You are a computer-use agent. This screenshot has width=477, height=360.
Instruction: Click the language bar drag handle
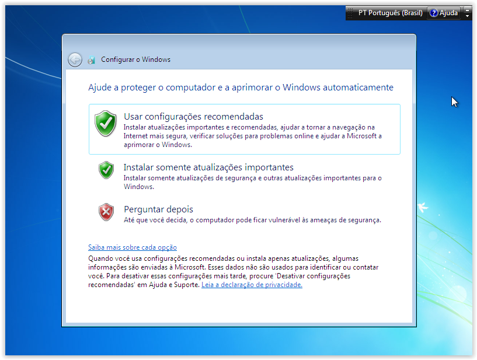pyautogui.click(x=349, y=13)
